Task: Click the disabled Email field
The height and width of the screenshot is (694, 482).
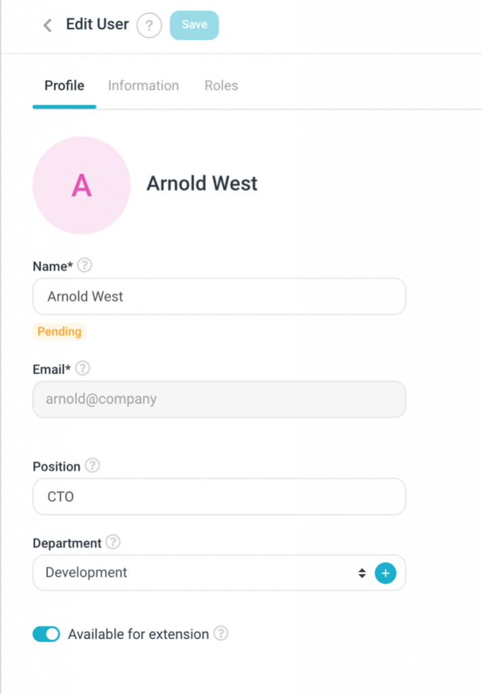Action: (219, 399)
